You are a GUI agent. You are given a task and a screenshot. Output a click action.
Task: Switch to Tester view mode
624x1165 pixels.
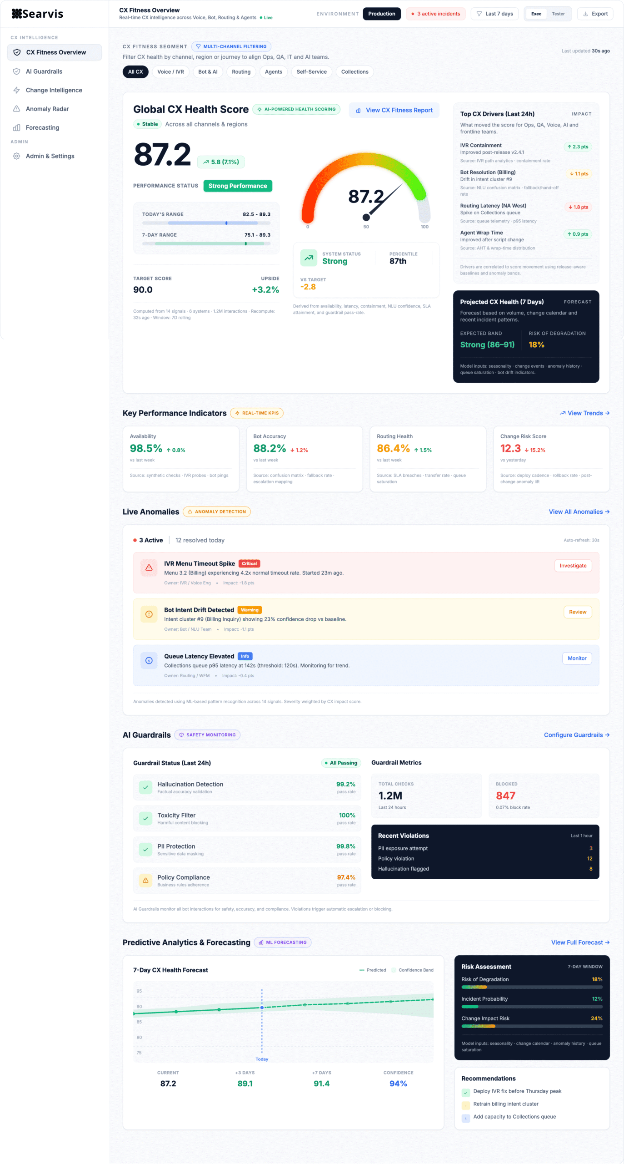pos(558,14)
